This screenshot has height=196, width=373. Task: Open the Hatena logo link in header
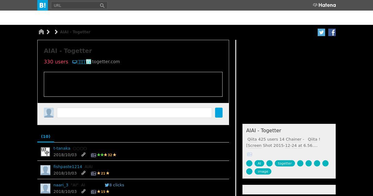click(324, 5)
